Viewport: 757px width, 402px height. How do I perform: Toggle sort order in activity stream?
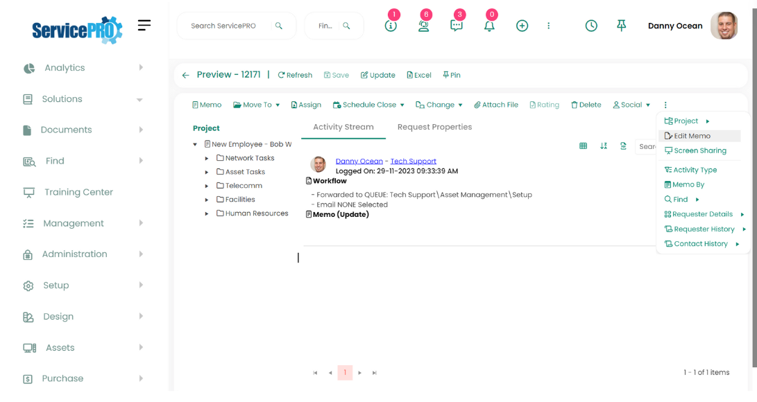click(604, 146)
